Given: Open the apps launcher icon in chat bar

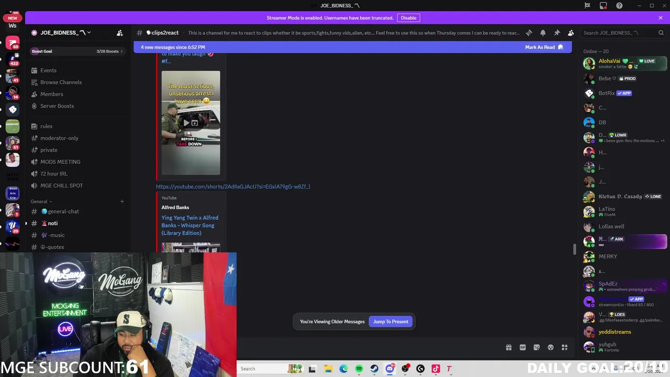Looking at the screenshot, I should click(x=564, y=347).
